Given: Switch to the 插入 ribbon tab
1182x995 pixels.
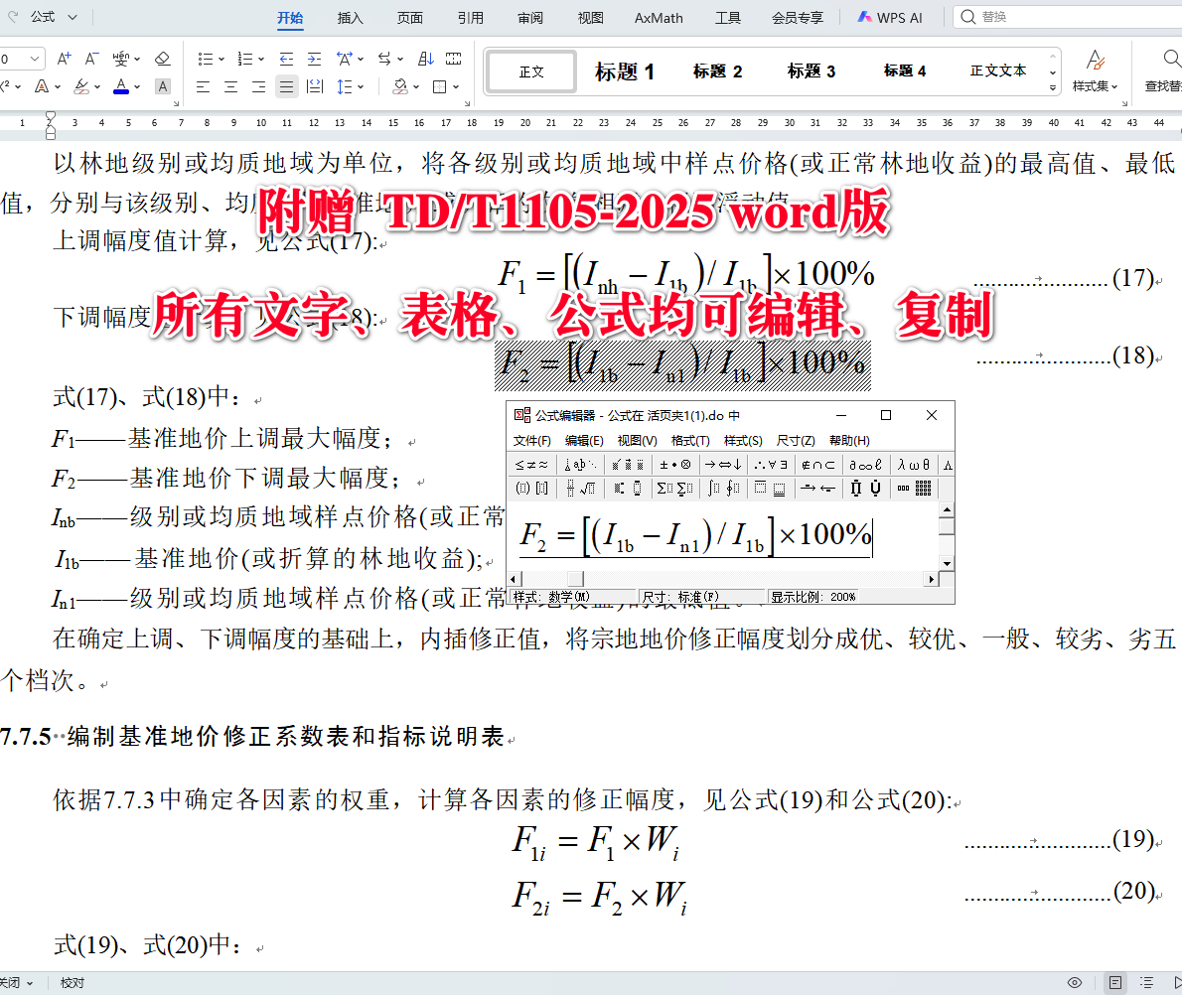Looking at the screenshot, I should pyautogui.click(x=350, y=17).
